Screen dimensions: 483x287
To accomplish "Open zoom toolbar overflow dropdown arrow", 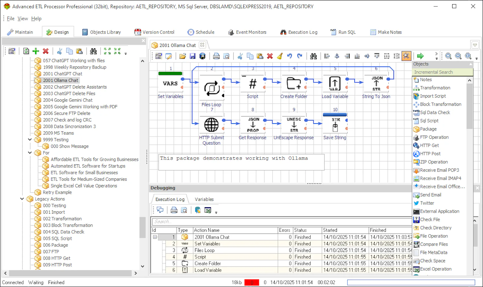I will [477, 58].
